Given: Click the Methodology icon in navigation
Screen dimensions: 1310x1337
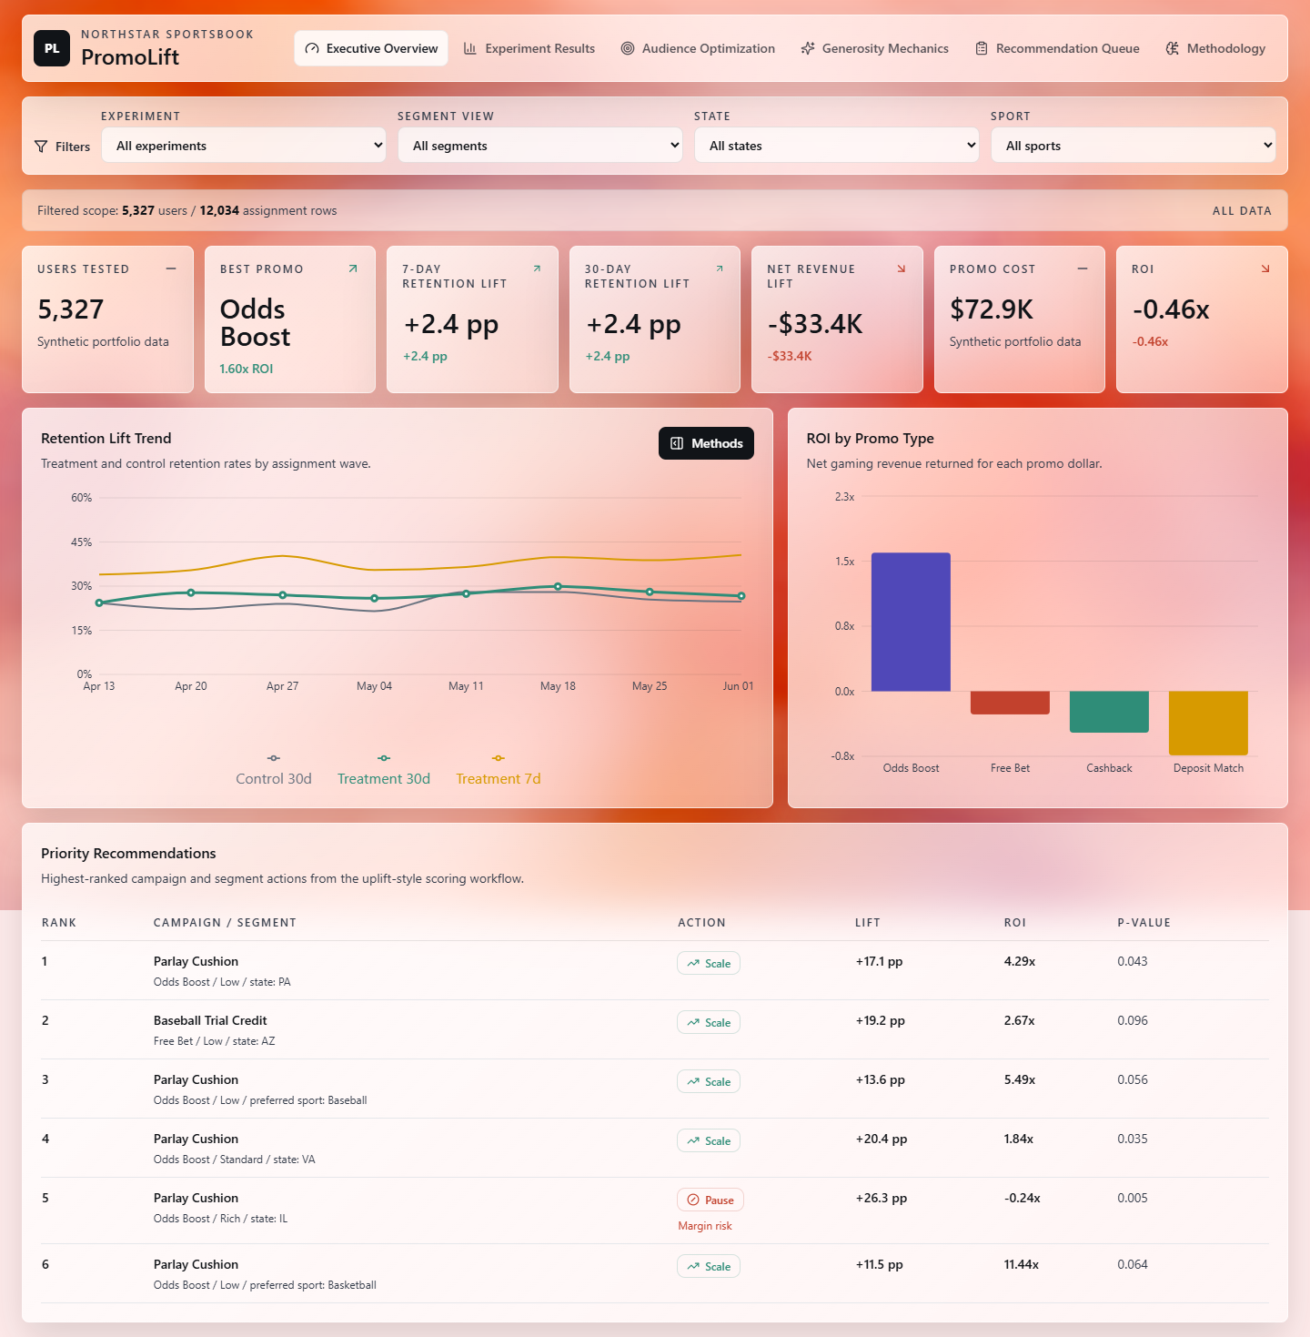Looking at the screenshot, I should pyautogui.click(x=1173, y=48).
